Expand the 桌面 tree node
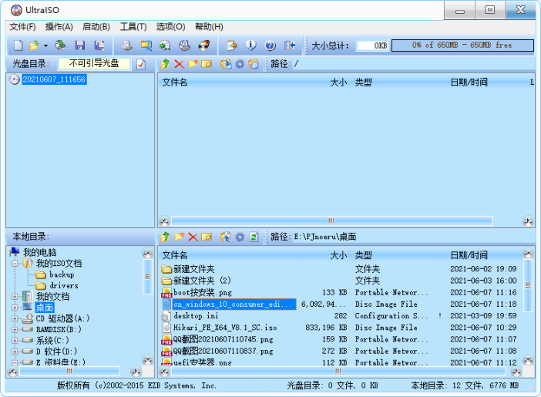Image resolution: width=541 pixels, height=397 pixels. [x=15, y=308]
